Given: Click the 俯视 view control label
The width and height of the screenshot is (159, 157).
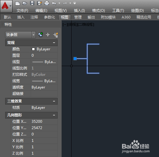Looking at the screenshot, I should click(73, 25).
